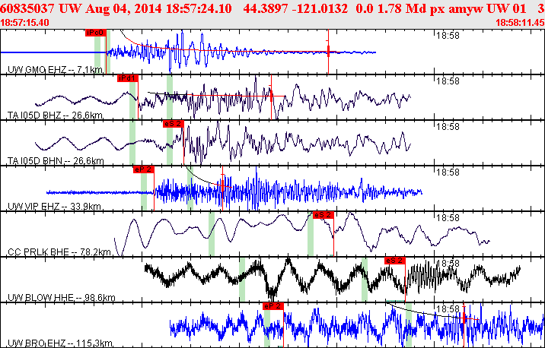This screenshot has height=348, width=545.
Task: Select the UW VIP EHZ station label
Action: [x=54, y=207]
